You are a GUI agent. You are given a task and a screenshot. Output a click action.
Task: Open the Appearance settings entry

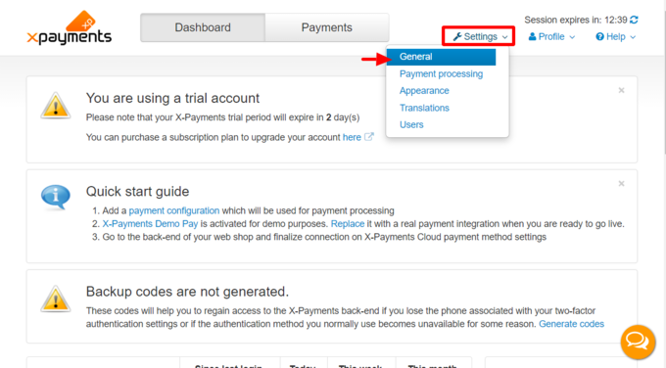(x=424, y=91)
